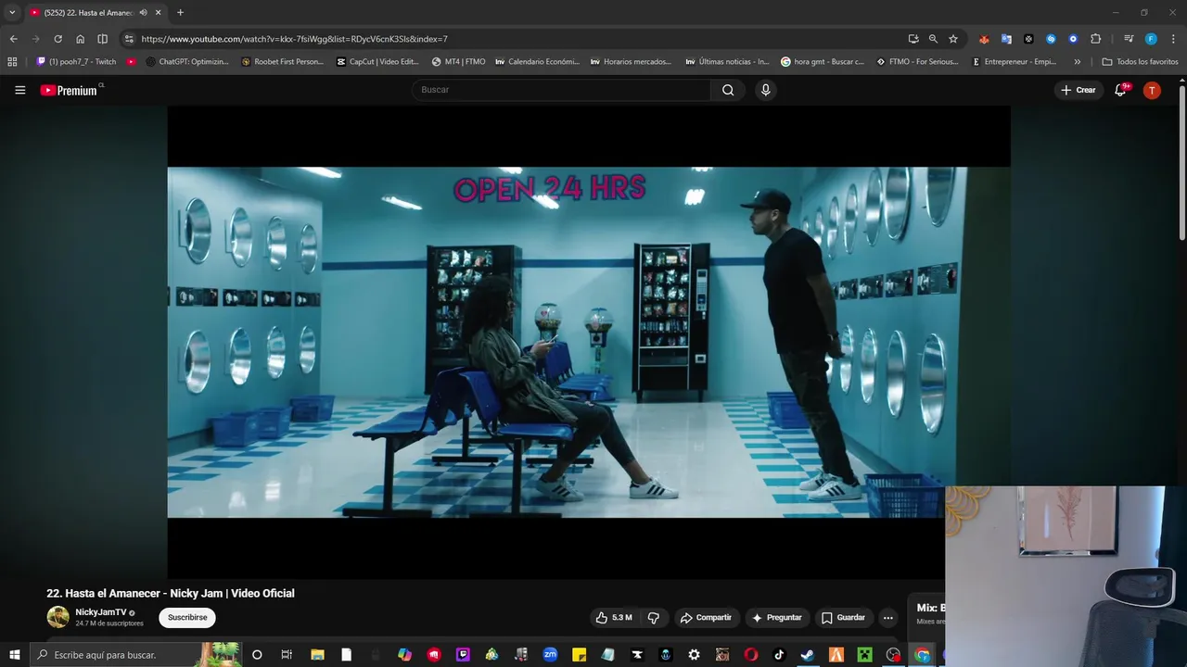Image resolution: width=1187 pixels, height=667 pixels.
Task: Open Entrepreneur bookmark
Action: pyautogui.click(x=1014, y=62)
